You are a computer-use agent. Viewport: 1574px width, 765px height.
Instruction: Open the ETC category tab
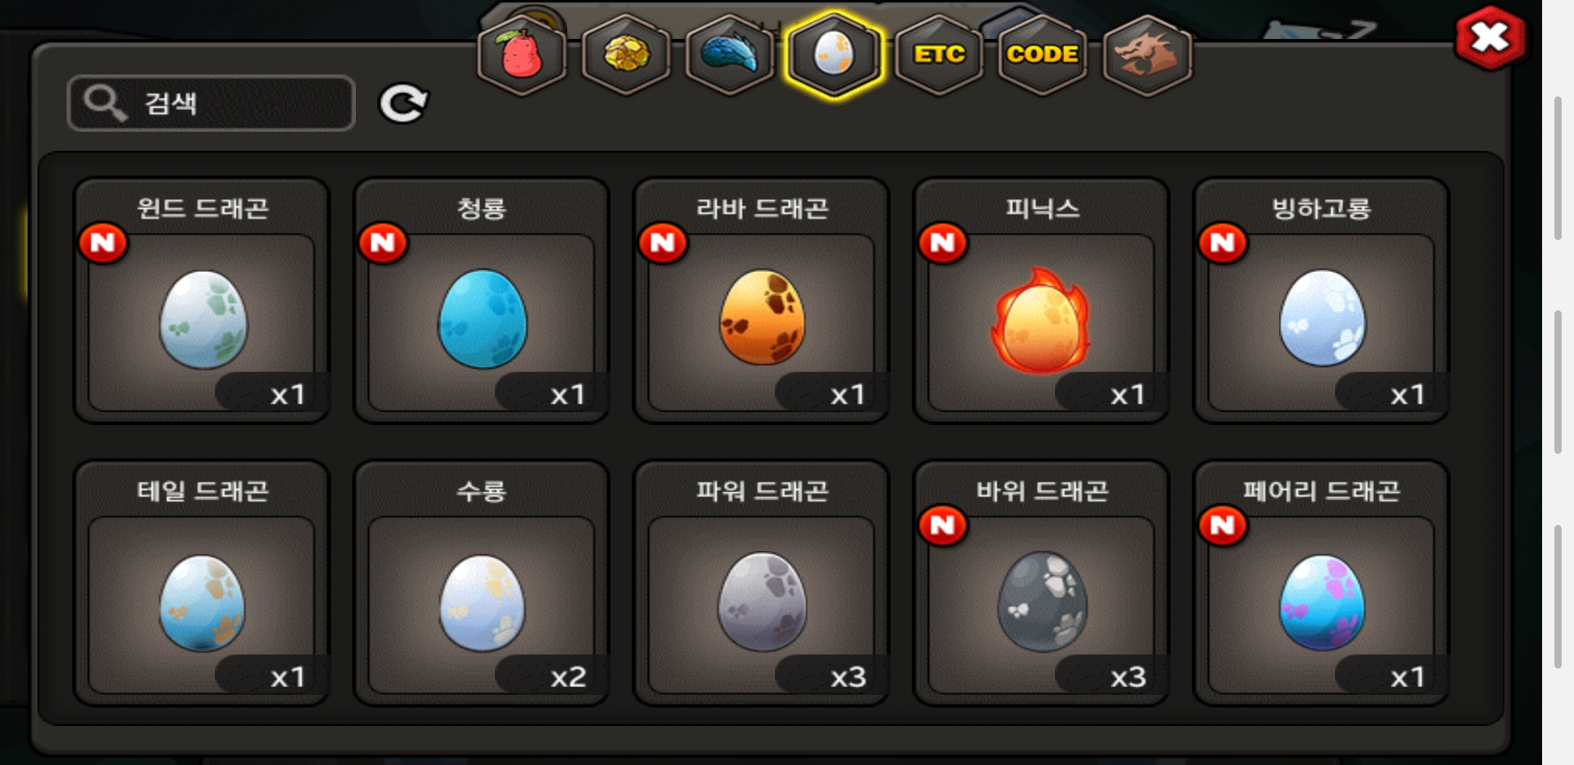[939, 55]
